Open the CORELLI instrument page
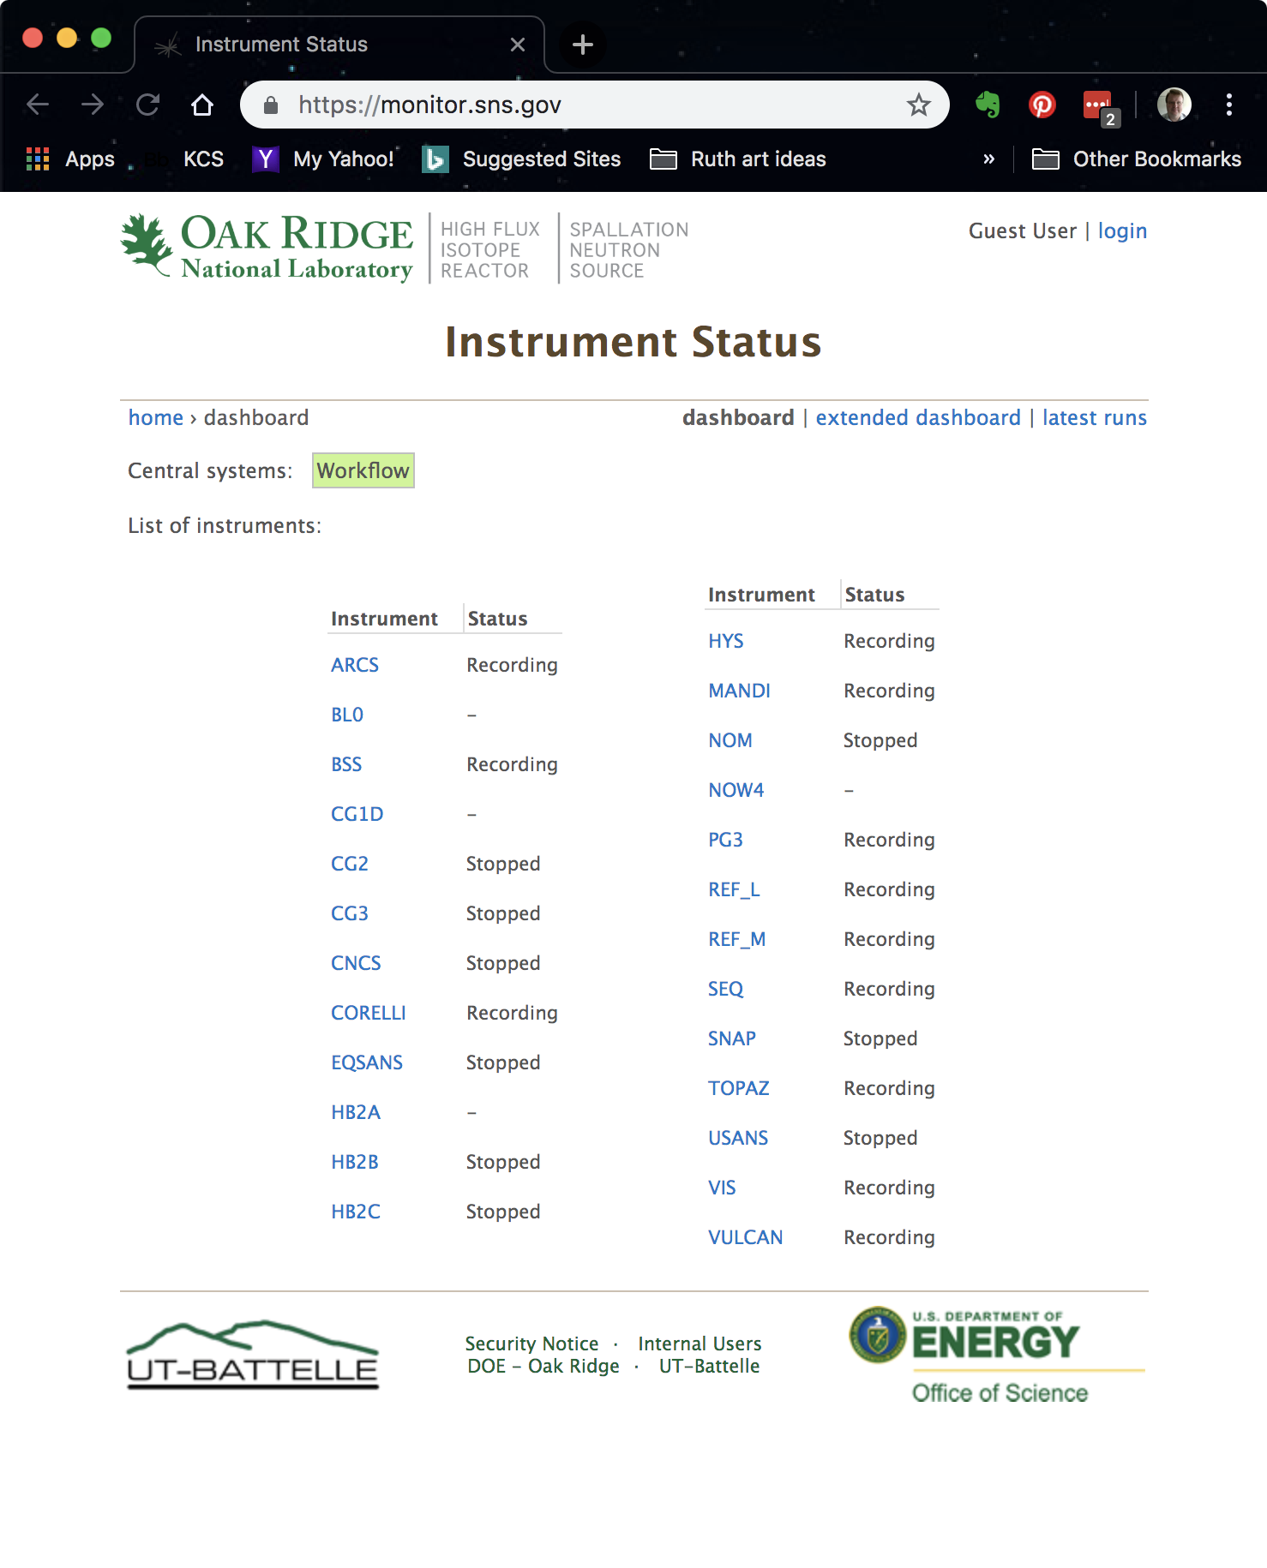This screenshot has width=1267, height=1568. tap(368, 1013)
